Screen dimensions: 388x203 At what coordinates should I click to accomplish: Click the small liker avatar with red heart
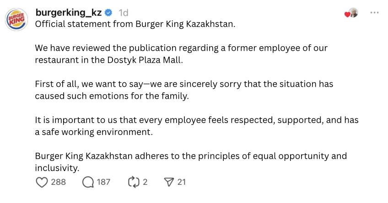[x=353, y=13]
